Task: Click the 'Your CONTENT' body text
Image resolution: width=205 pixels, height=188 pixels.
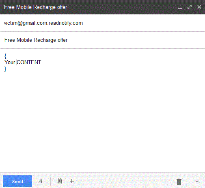Action: [23, 63]
